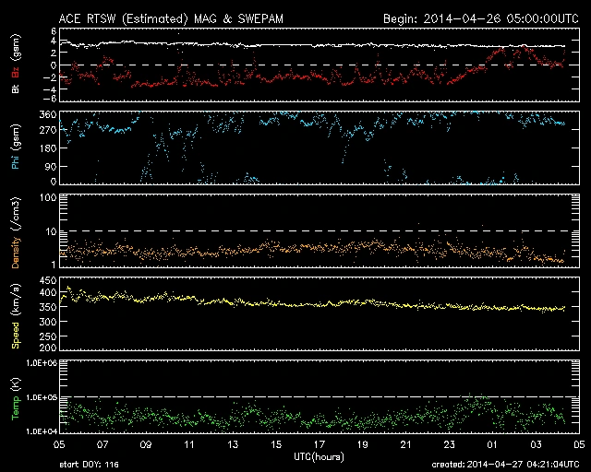Click the Temp (K) y-axis label
Screen dimensions: 591x472
(17, 396)
